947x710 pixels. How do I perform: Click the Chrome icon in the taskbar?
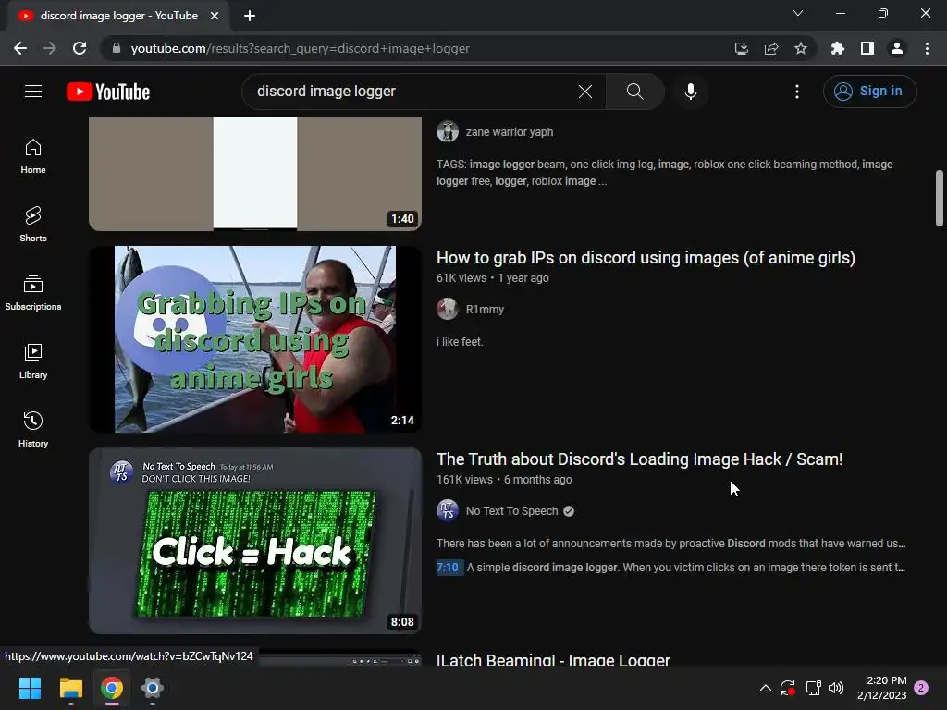tap(112, 688)
